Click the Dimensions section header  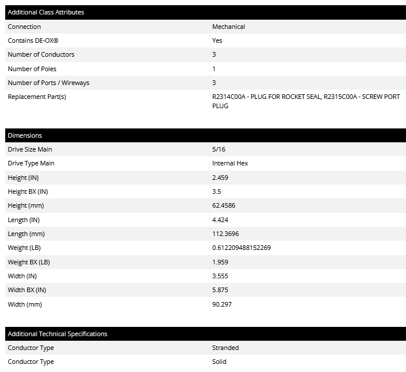click(25, 135)
